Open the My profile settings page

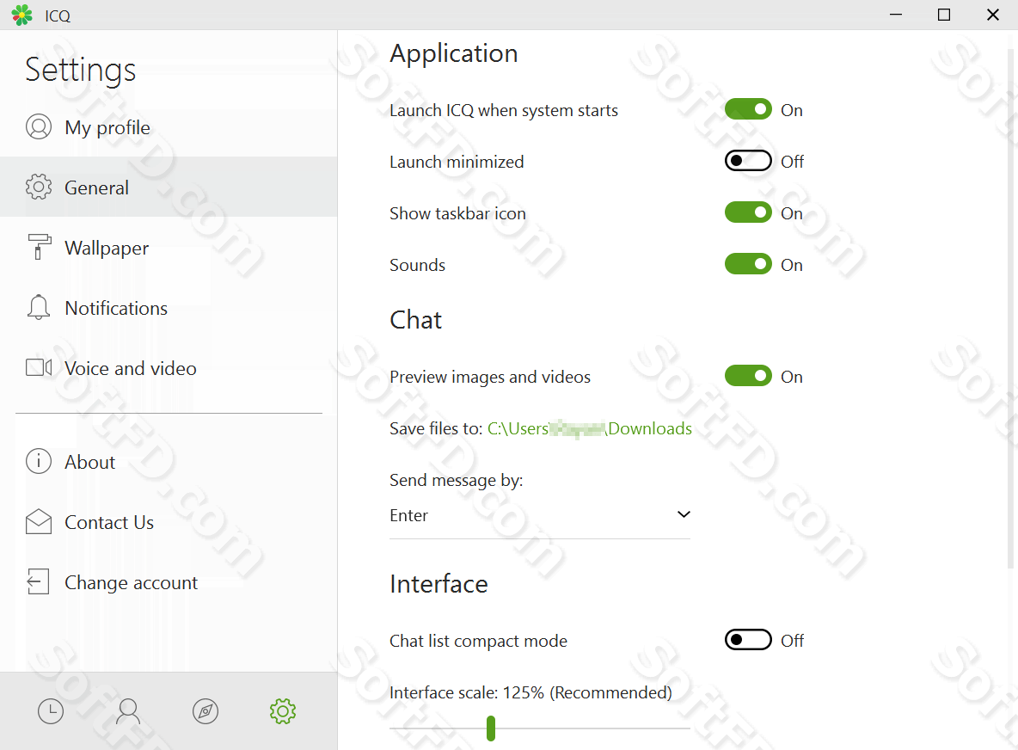coord(169,127)
